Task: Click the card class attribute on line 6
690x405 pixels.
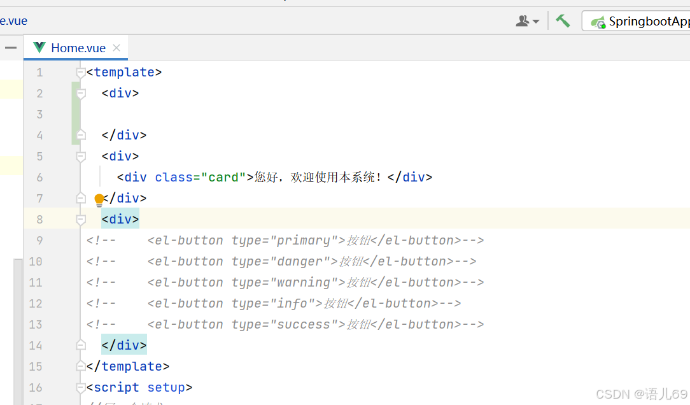Action: (224, 177)
